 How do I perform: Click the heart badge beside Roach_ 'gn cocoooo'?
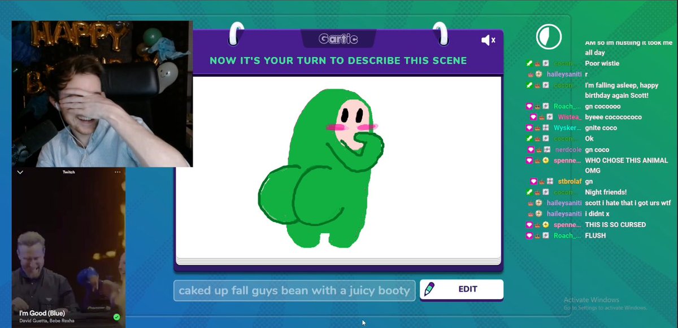(529, 106)
